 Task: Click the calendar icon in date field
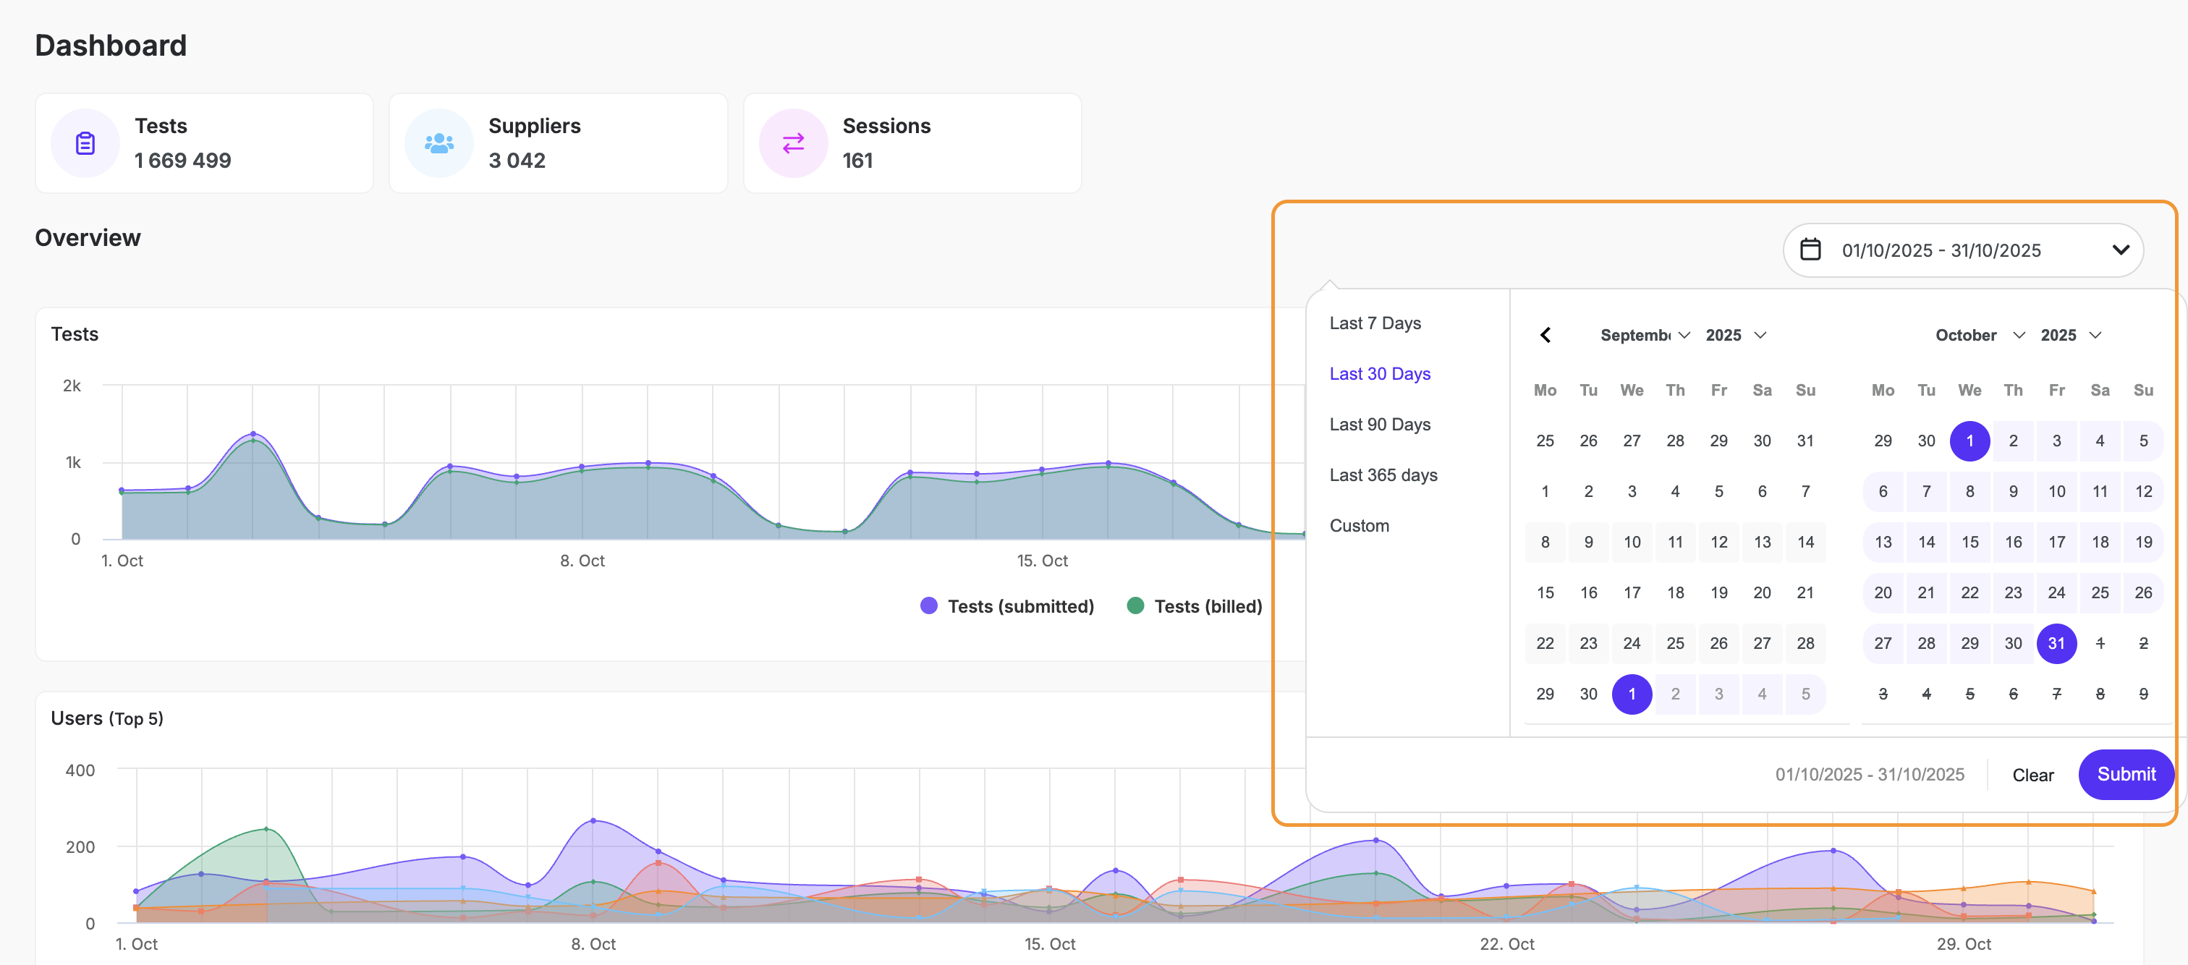click(x=1810, y=250)
